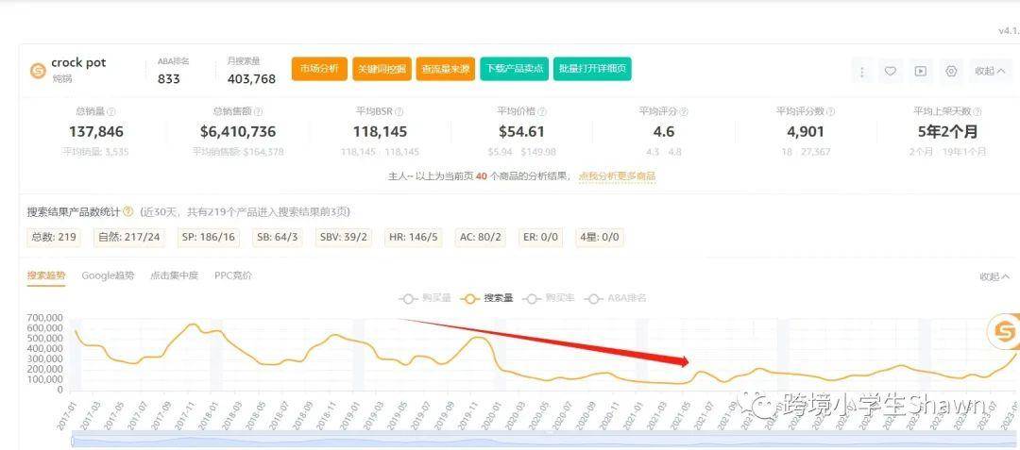Image resolution: width=1020 pixels, height=450 pixels.
Task: Select the SBV: 39/2 filter tag
Action: 344,237
